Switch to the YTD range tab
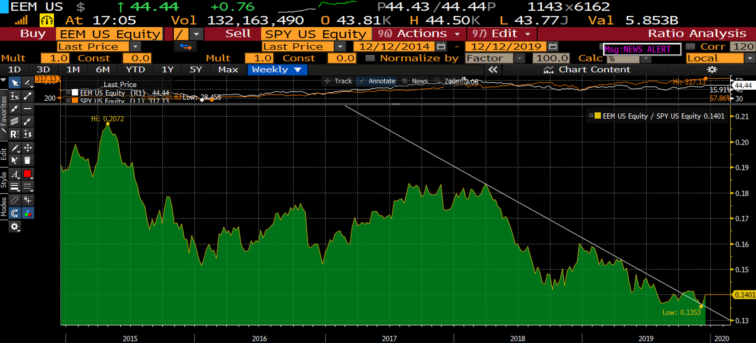This screenshot has height=343, width=756. (135, 70)
